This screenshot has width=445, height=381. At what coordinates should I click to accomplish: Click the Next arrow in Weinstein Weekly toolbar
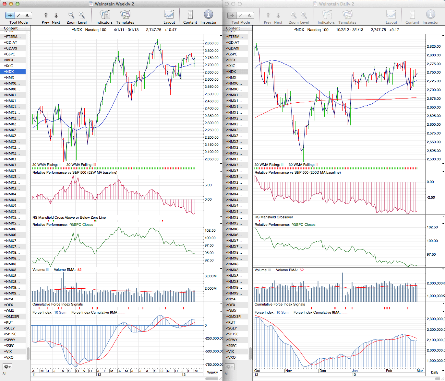pyautogui.click(x=56, y=15)
